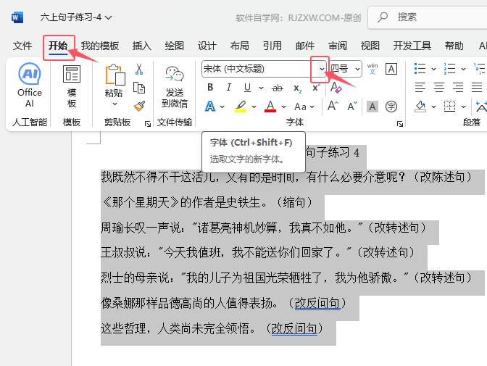Open 字体 group dialog launcher
The height and width of the screenshot is (366, 487).
point(400,124)
